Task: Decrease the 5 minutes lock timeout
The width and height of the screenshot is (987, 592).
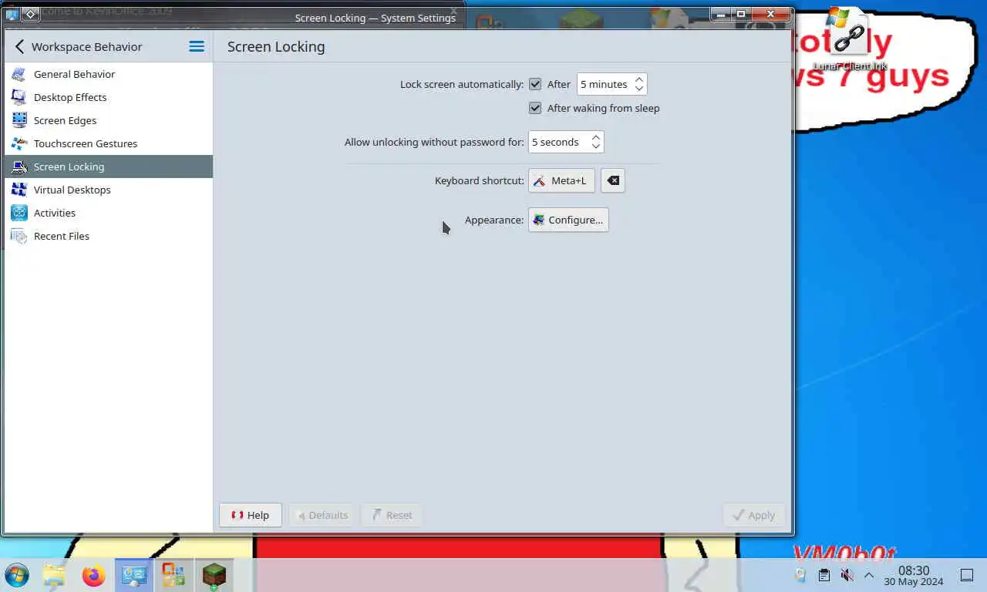Action: [x=638, y=89]
